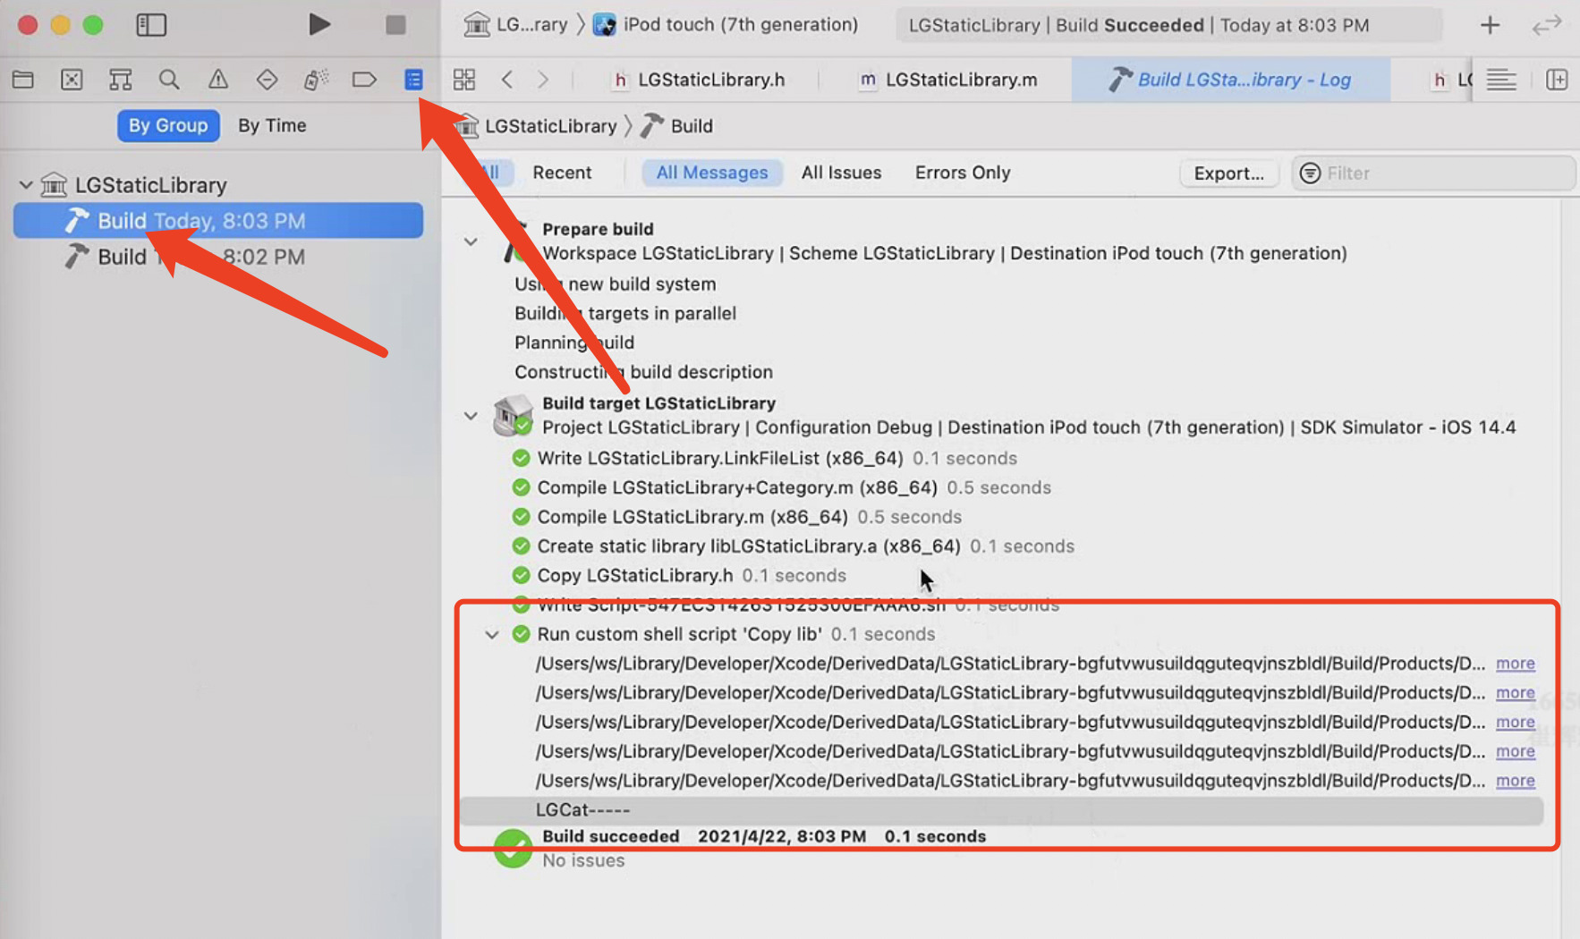The height and width of the screenshot is (939, 1580).
Task: Select Using new build system line
Action: pyautogui.click(x=616, y=284)
